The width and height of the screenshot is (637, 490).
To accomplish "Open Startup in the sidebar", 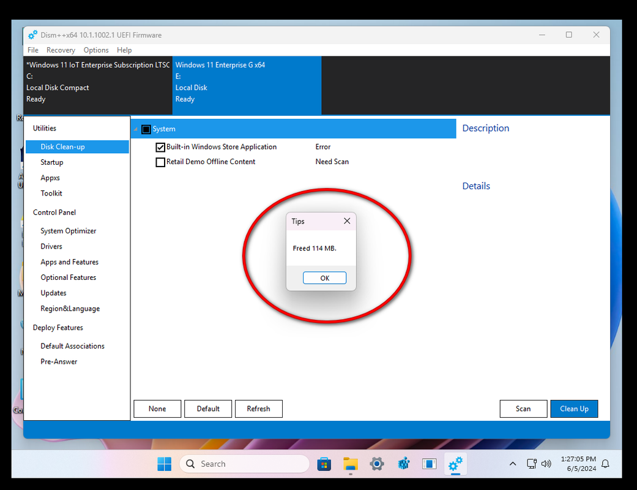I will tap(52, 162).
